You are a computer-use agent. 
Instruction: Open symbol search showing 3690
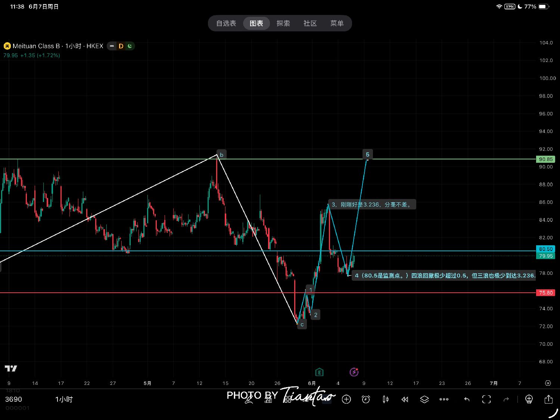tap(13, 399)
